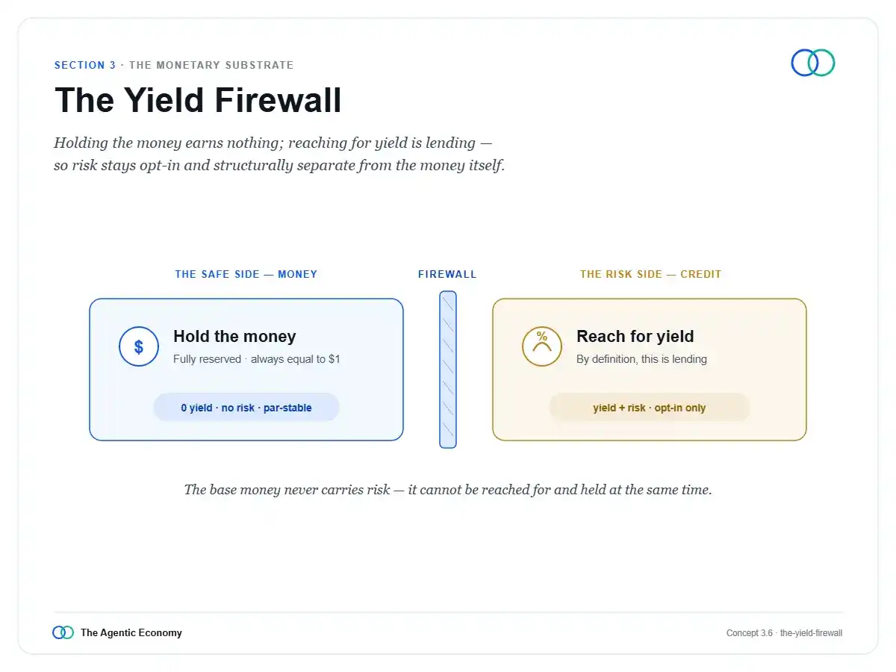Click the 'Reach for yield' heading

point(635,336)
